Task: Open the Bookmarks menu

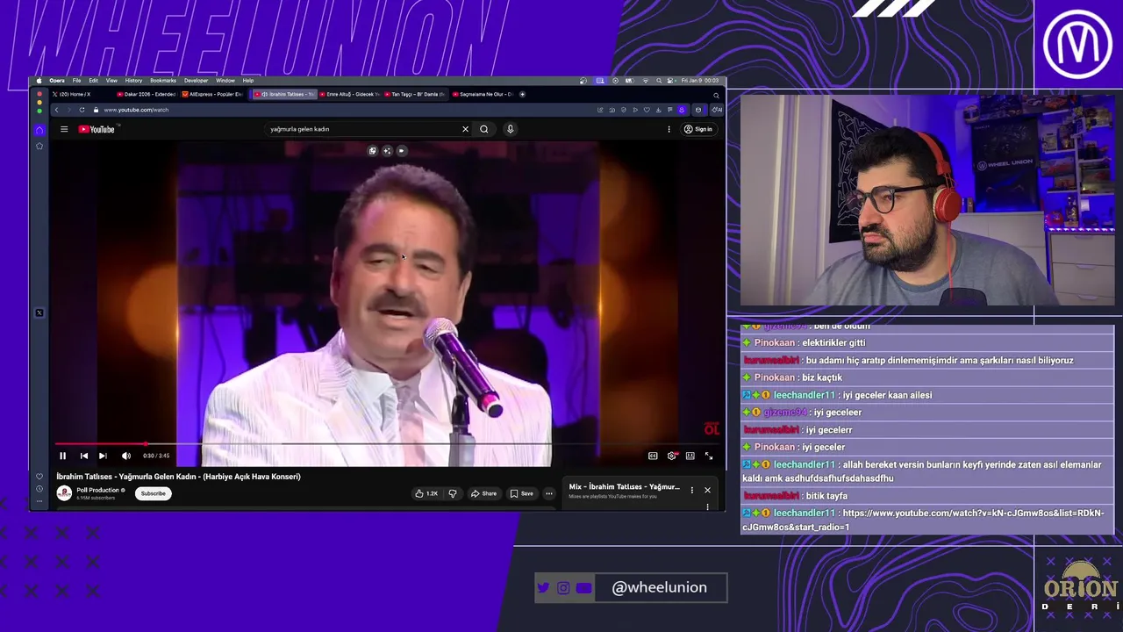Action: [x=163, y=80]
